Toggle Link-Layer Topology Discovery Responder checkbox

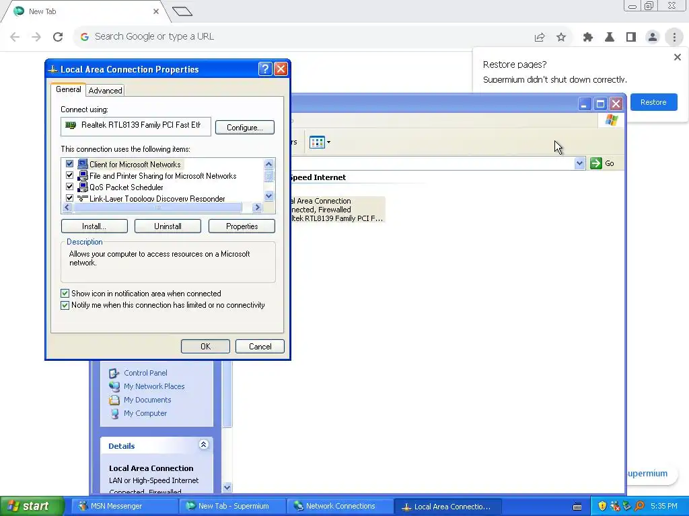click(69, 198)
